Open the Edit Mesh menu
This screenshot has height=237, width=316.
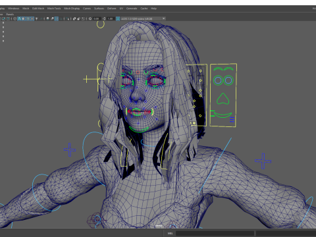click(38, 9)
